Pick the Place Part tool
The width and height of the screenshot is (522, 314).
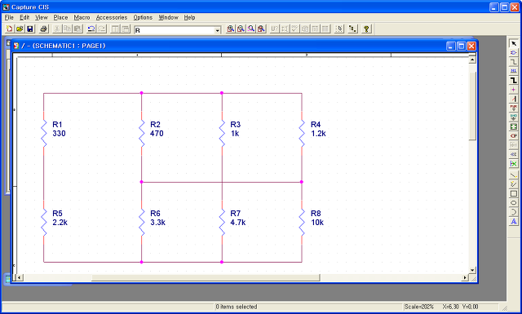click(x=514, y=53)
